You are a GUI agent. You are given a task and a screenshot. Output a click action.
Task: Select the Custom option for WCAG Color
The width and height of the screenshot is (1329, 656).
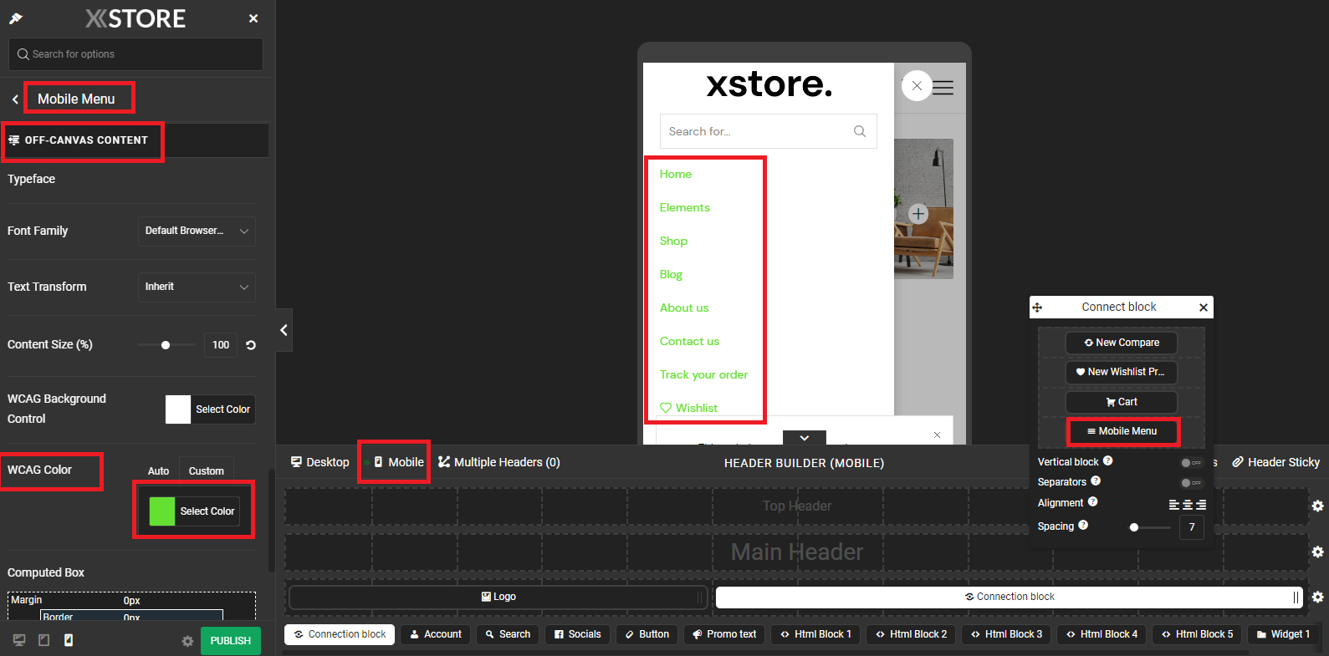(x=207, y=471)
